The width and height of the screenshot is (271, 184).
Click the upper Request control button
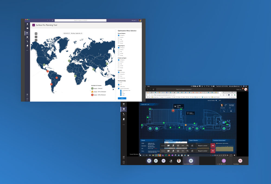(x=202, y=145)
